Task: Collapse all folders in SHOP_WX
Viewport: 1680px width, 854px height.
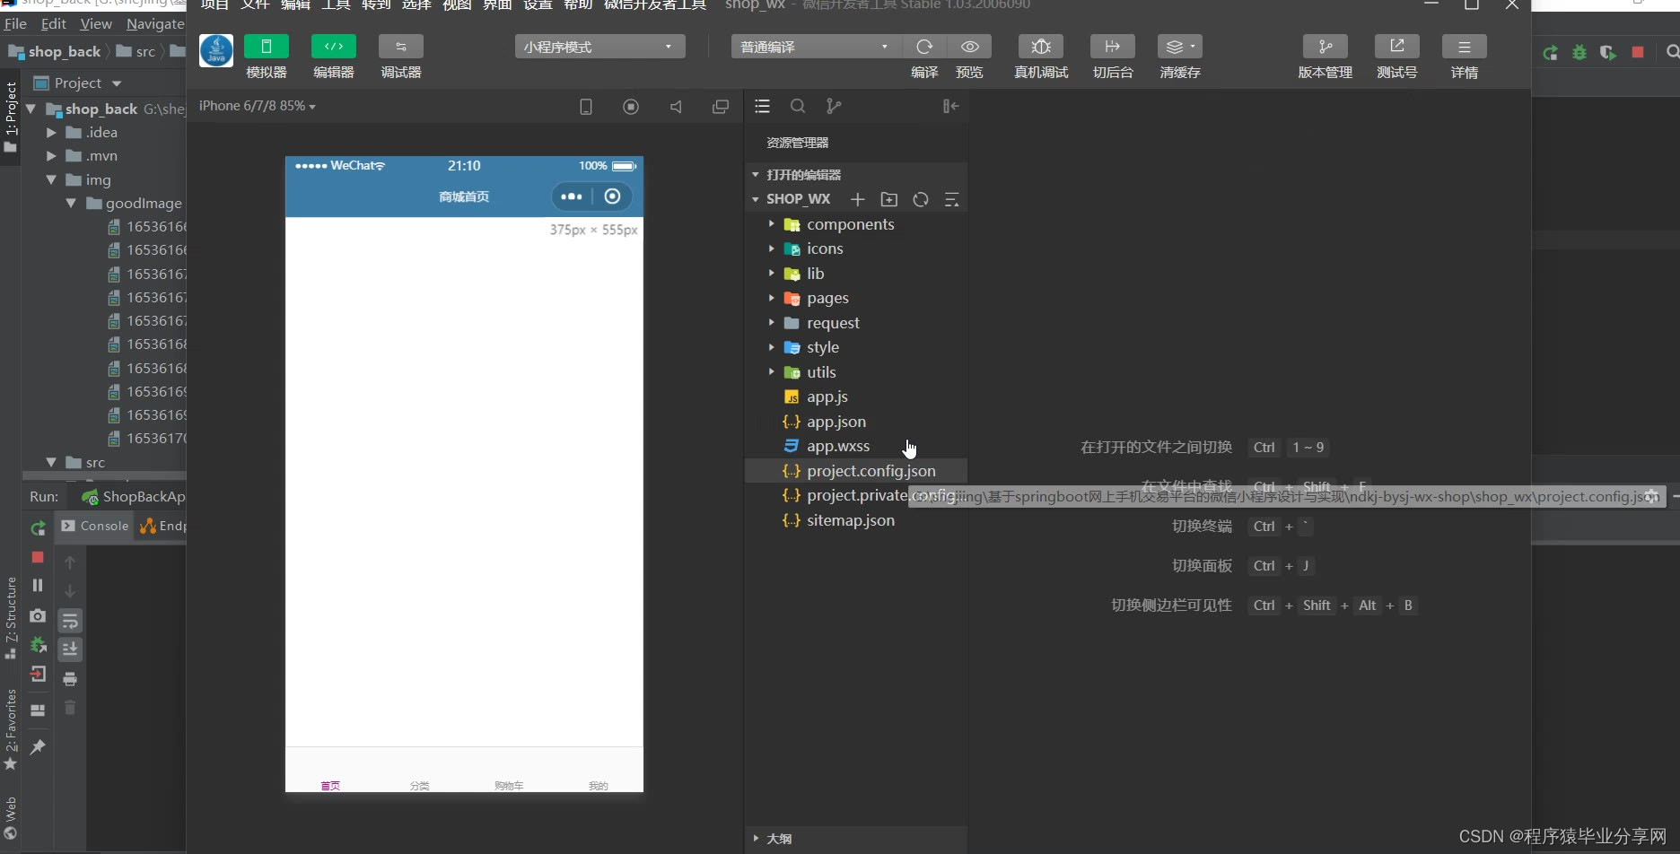Action: pyautogui.click(x=952, y=199)
